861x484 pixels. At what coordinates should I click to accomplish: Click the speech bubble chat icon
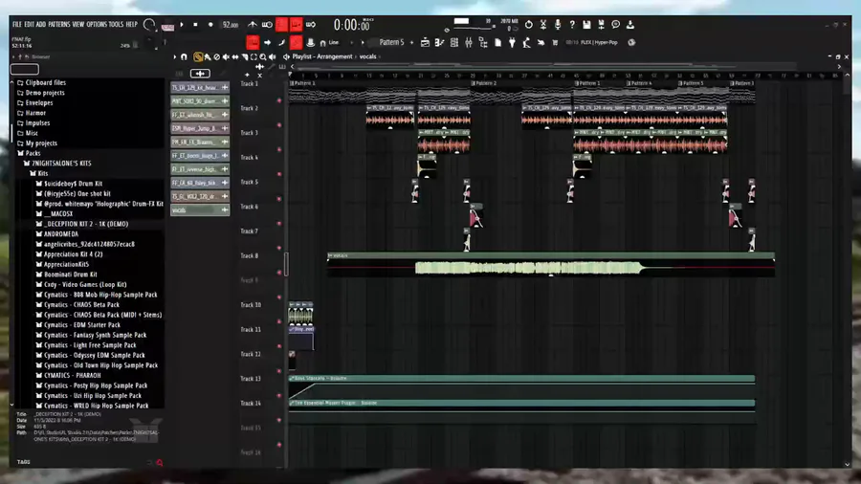[x=615, y=25]
